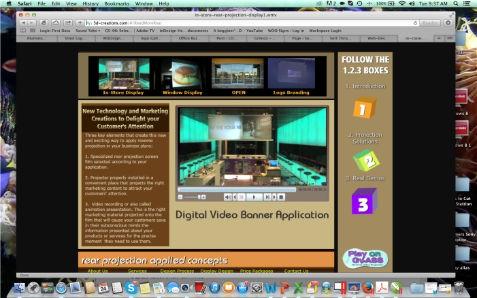The width and height of the screenshot is (477, 298).
Task: Play the video with the play button
Action: 254,197
